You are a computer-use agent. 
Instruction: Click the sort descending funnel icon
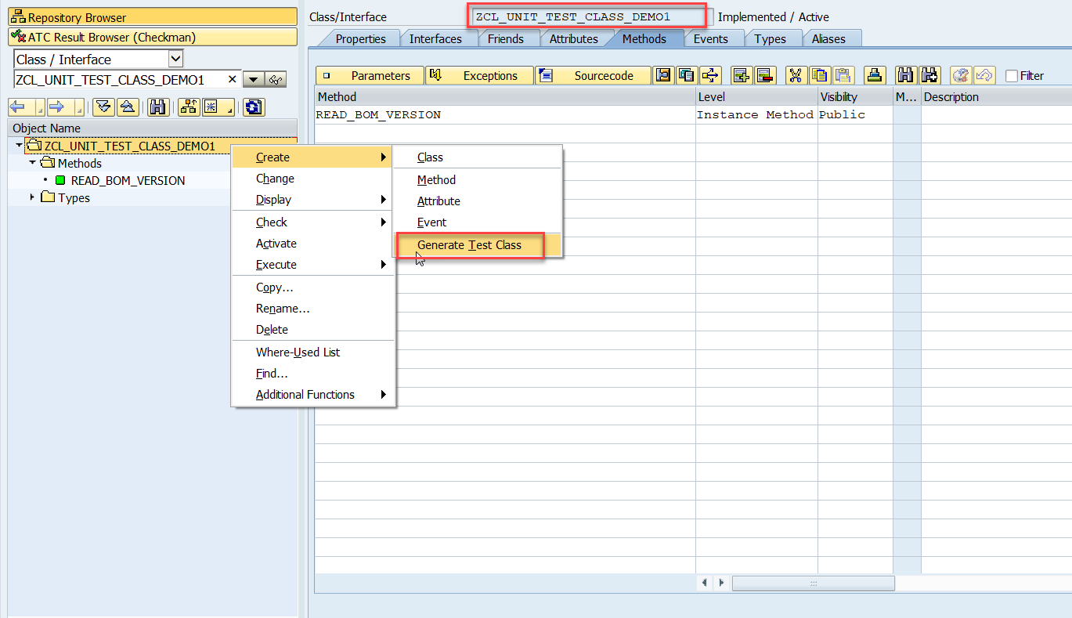[x=103, y=107]
